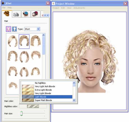Screen dimensions: 129x122
Task: Switch to the Hair tab icon
Action: [x=7, y=14]
